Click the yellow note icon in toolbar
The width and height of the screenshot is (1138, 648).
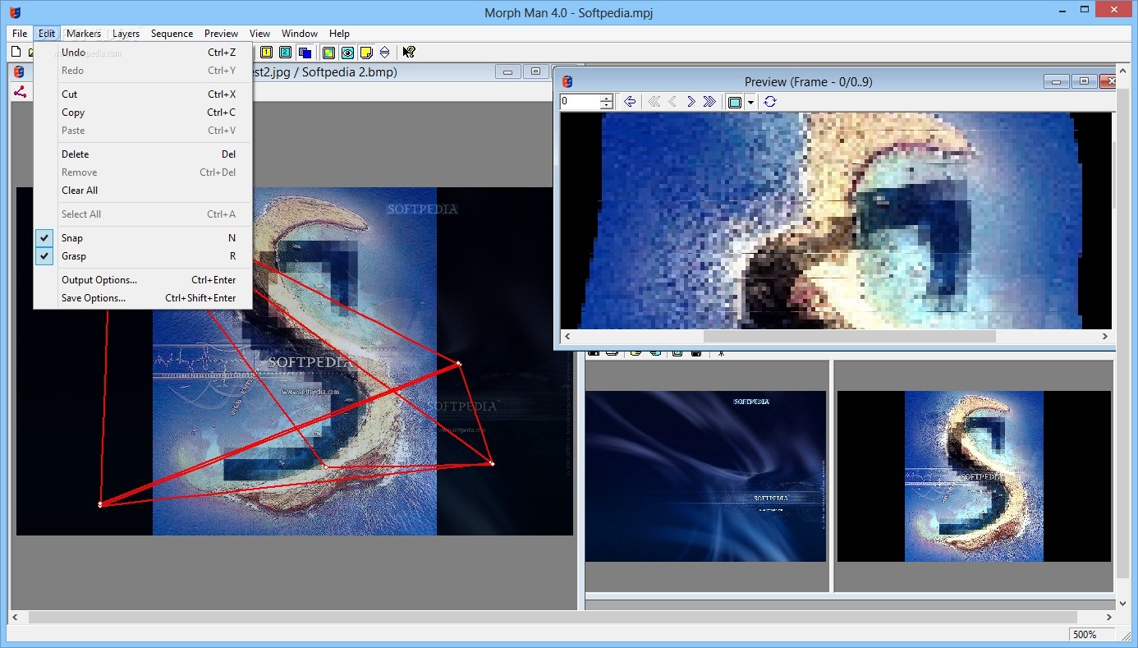[366, 53]
